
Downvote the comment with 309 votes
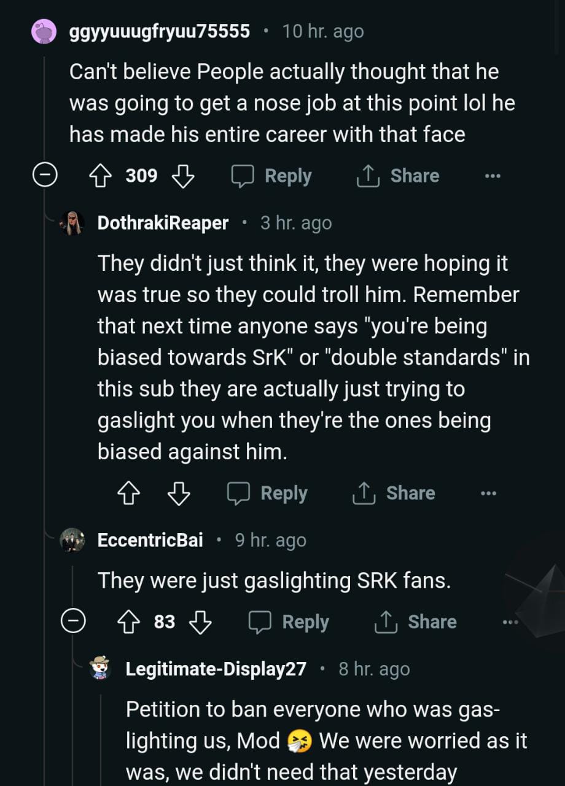pyautogui.click(x=183, y=176)
